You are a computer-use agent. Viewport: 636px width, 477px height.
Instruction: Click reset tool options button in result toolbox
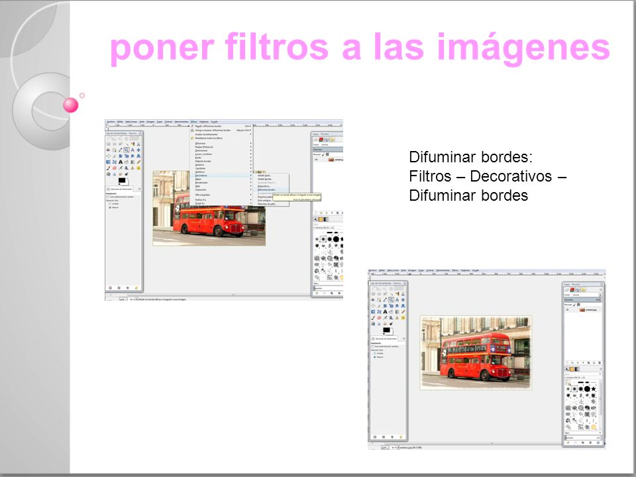pos(401,437)
